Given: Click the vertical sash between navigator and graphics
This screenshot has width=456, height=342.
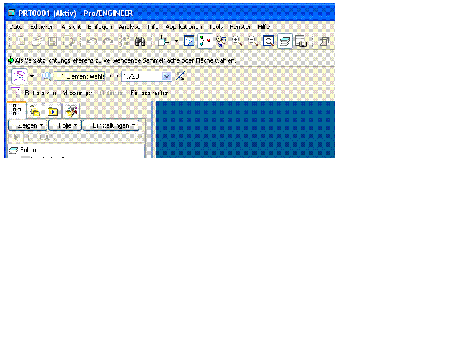Looking at the screenshot, I should pyautogui.click(x=153, y=130).
